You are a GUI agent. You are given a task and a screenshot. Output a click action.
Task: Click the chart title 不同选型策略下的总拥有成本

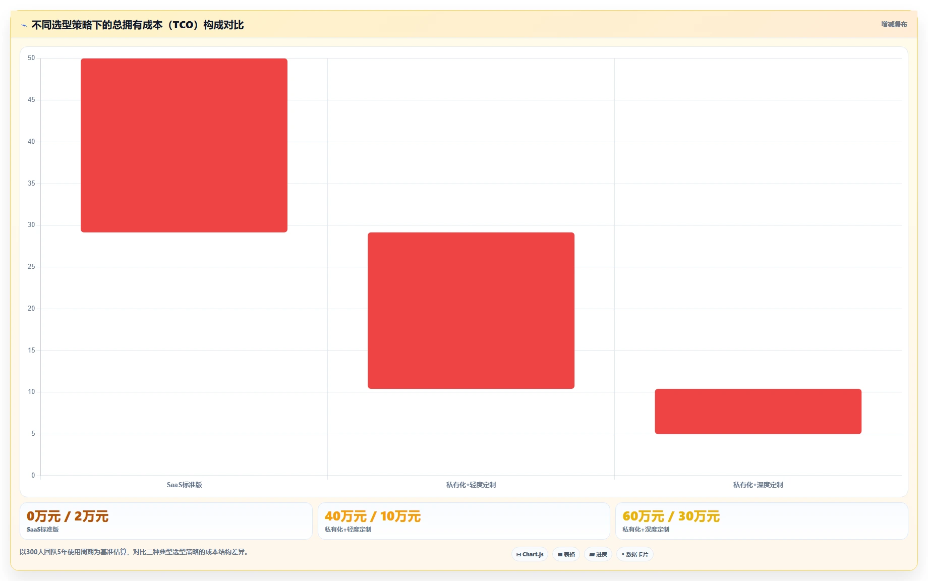coord(138,25)
